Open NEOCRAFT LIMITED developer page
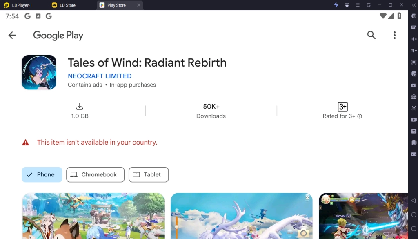The width and height of the screenshot is (418, 239). click(100, 76)
